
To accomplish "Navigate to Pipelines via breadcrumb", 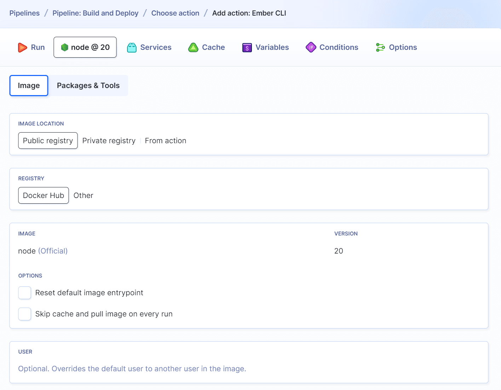I will pos(24,13).
